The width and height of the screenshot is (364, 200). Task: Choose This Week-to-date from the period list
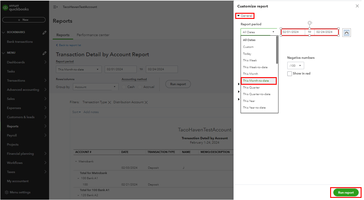258,67
